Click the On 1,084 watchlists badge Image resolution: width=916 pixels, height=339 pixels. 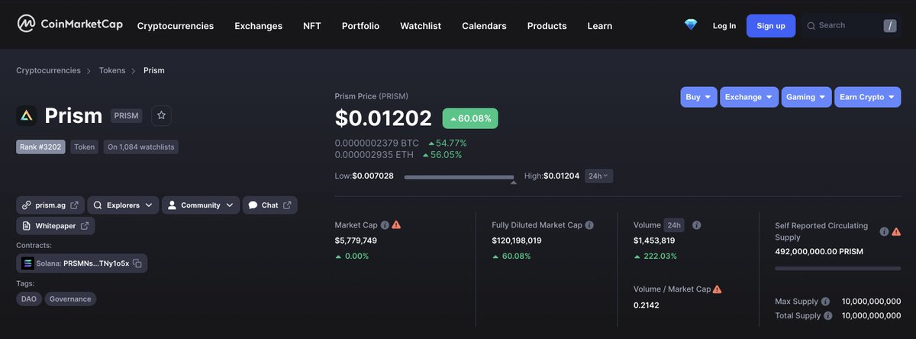click(140, 147)
